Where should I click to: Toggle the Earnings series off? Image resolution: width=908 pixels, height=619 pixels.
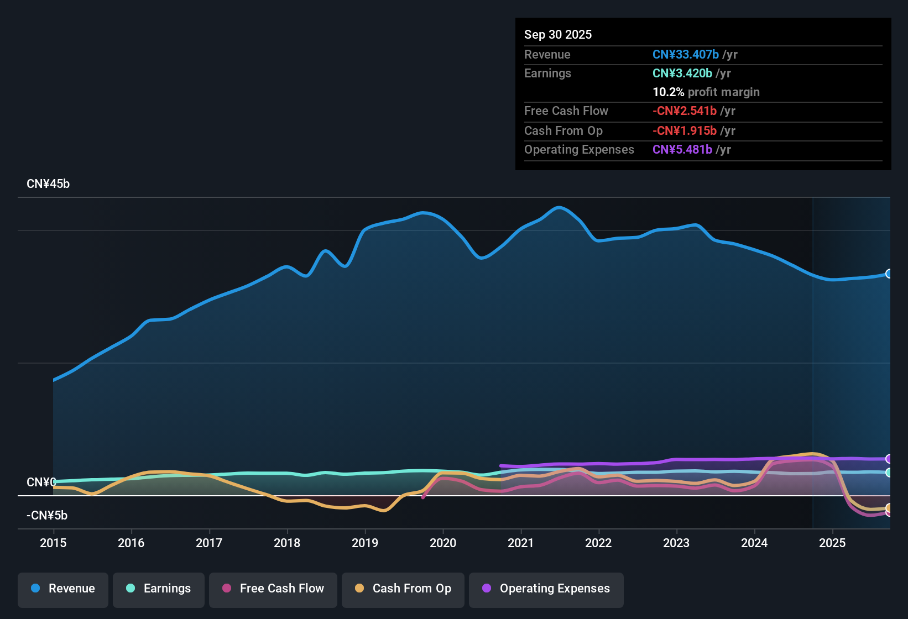pos(159,589)
